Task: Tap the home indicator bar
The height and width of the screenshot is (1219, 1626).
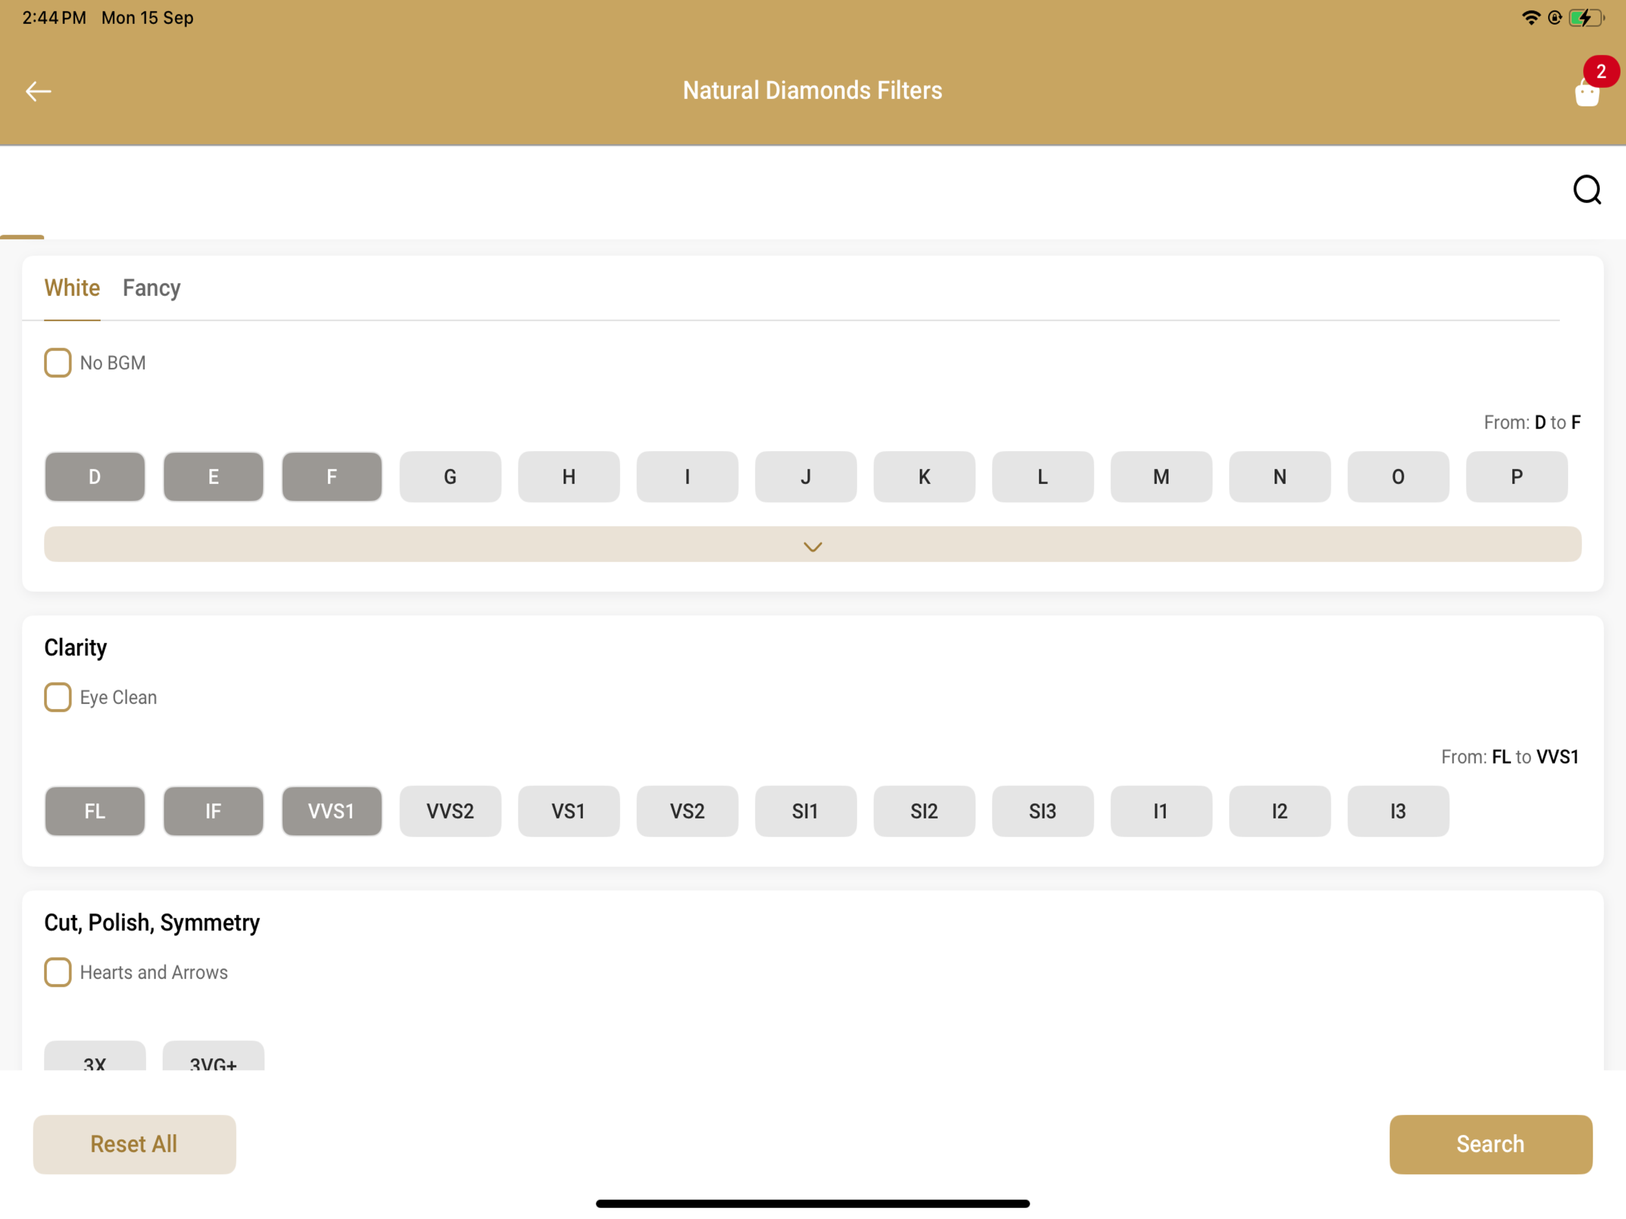Action: (x=812, y=1204)
